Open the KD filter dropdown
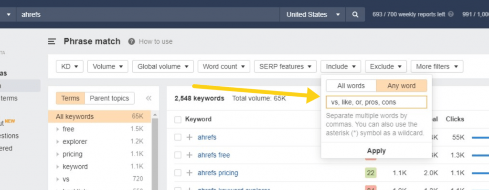The image size is (489, 190). tap(70, 67)
